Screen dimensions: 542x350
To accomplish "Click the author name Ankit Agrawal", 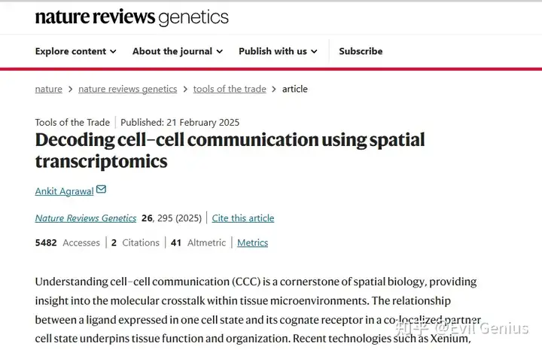I will [x=64, y=191].
